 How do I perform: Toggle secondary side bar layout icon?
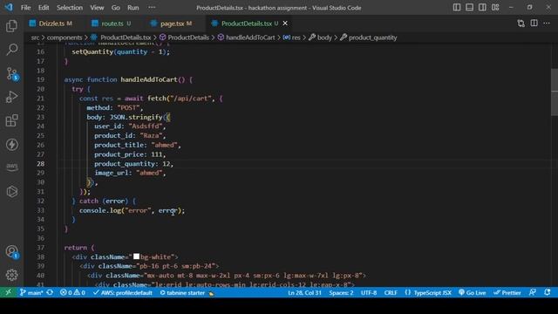pos(482,8)
